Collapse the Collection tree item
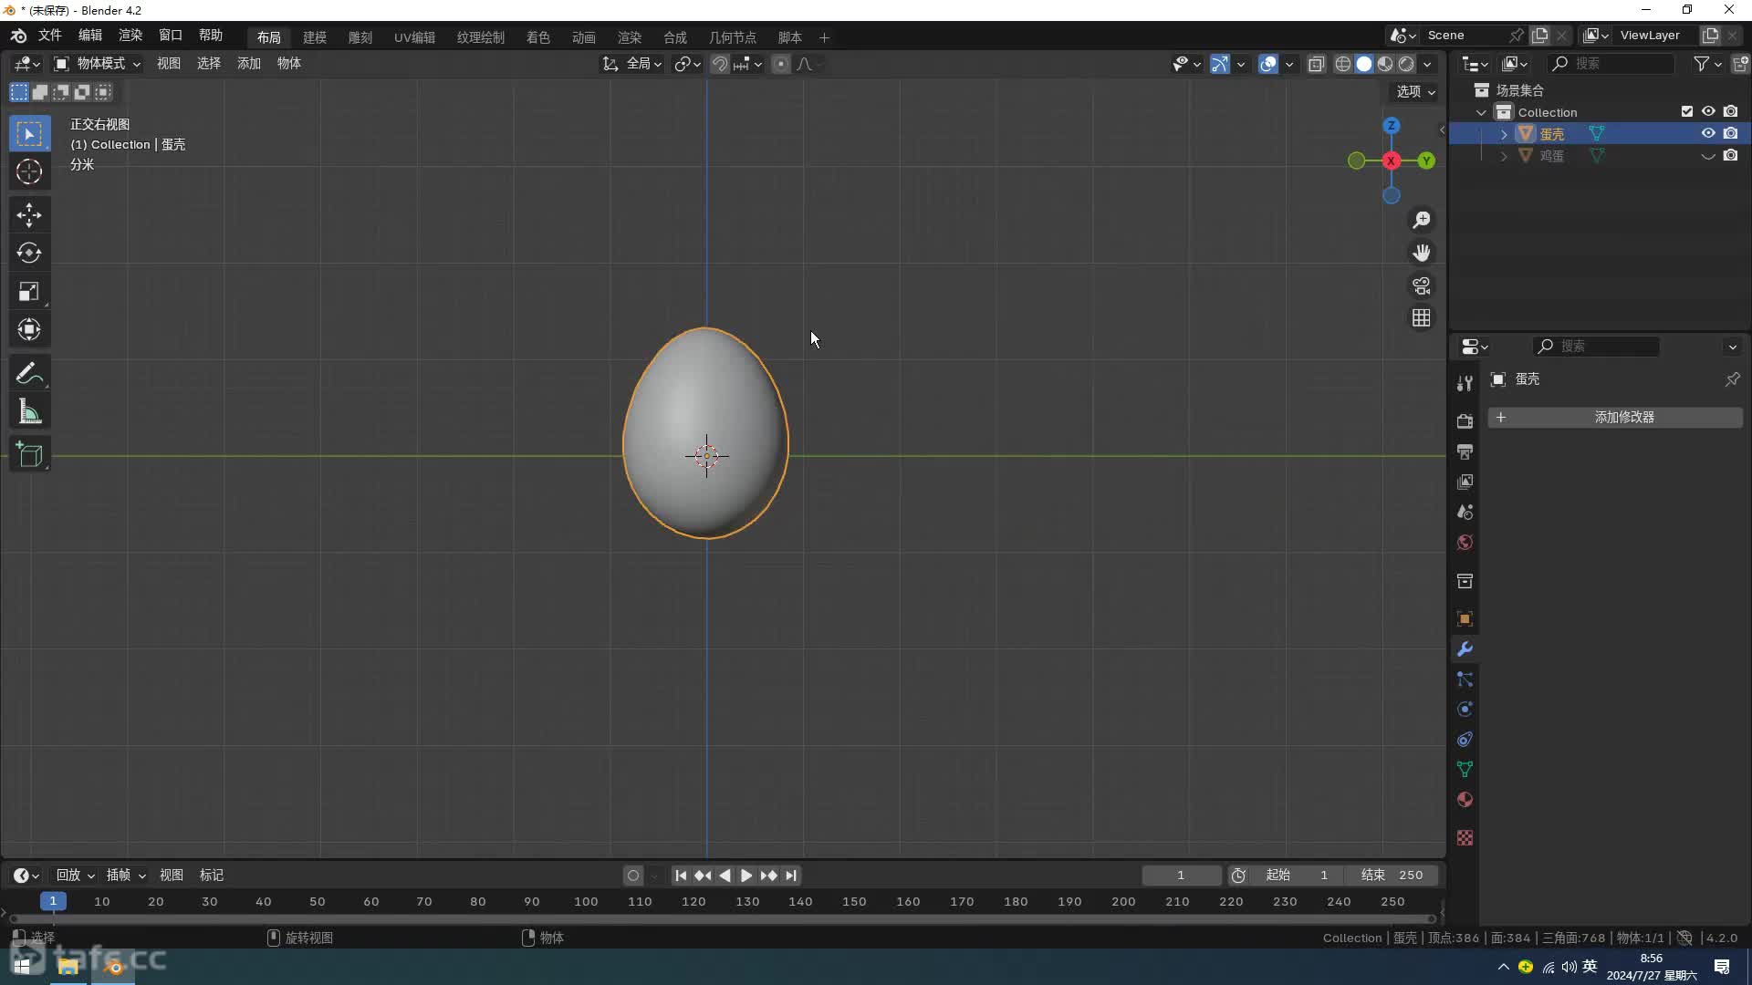This screenshot has width=1752, height=985. [1482, 112]
